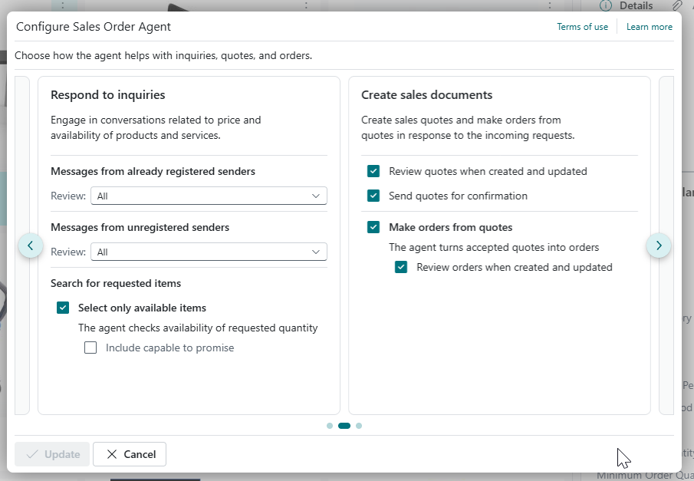Uncheck Review quotes when created and updated
This screenshot has height=481, width=694.
(x=373, y=171)
